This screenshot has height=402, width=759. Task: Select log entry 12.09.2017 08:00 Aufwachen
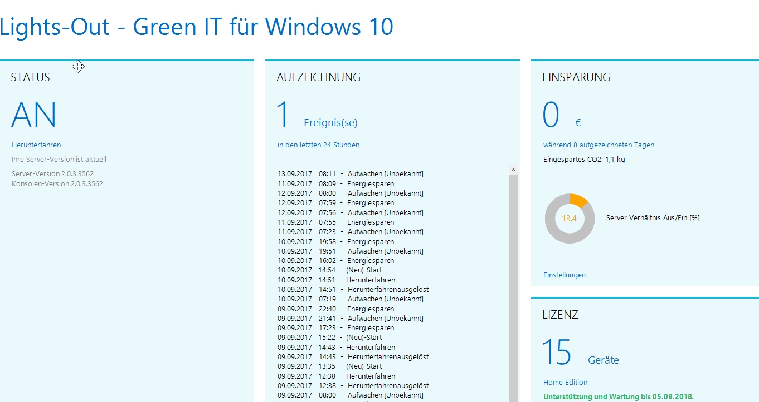point(351,193)
